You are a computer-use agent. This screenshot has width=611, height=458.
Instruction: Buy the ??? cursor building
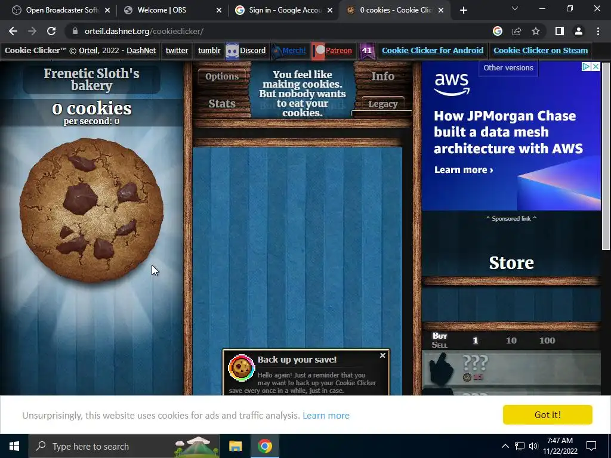click(x=511, y=369)
